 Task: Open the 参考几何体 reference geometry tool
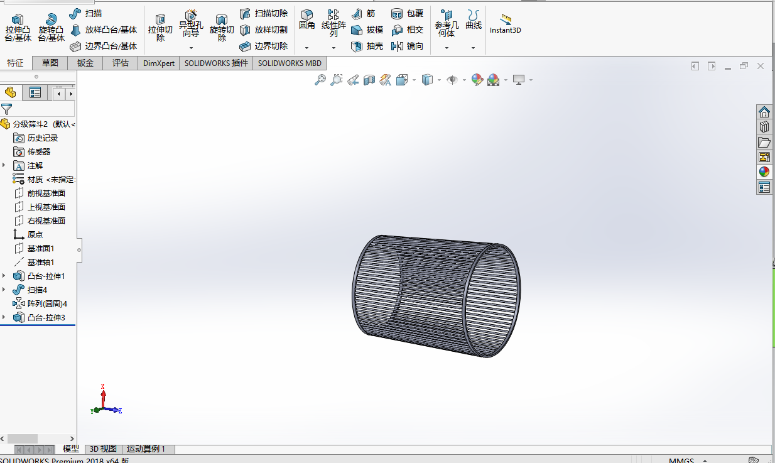pos(447,24)
